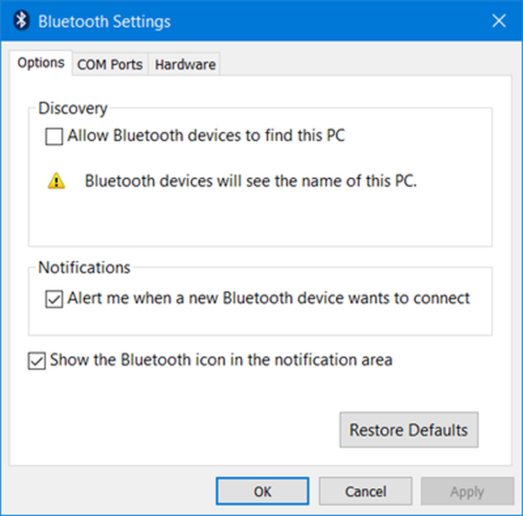The image size is (523, 516).
Task: Click the Bluetooth Settings title text
Action: pos(105,21)
